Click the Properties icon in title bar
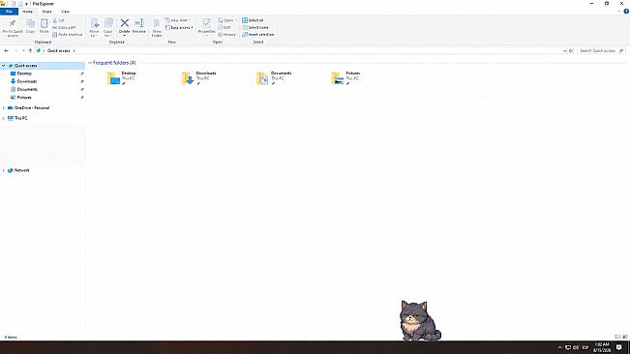Viewport: 630px width, 354px height. (14, 4)
